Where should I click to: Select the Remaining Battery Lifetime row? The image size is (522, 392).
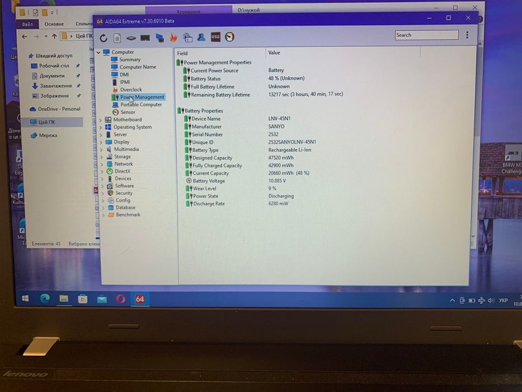point(263,95)
